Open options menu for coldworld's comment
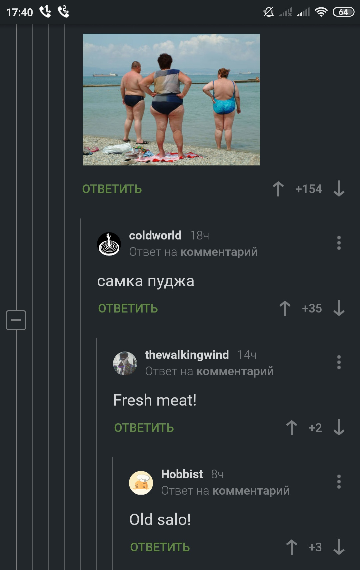 (339, 243)
